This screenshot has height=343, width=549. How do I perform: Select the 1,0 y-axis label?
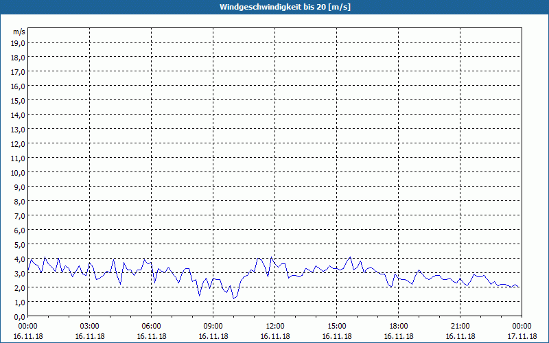point(20,302)
